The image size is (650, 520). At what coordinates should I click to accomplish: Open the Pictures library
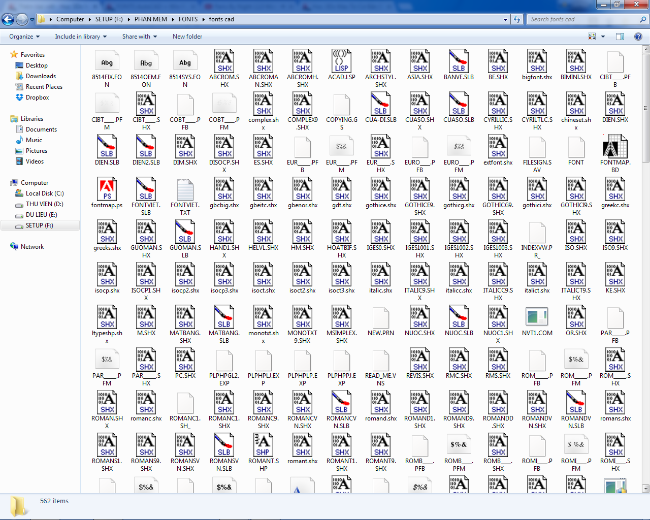click(37, 151)
